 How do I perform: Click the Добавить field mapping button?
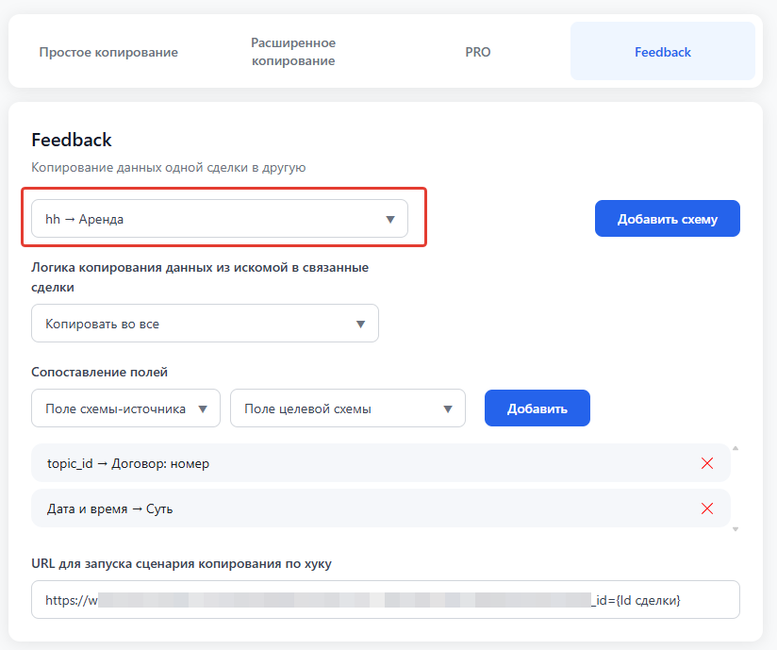point(537,408)
